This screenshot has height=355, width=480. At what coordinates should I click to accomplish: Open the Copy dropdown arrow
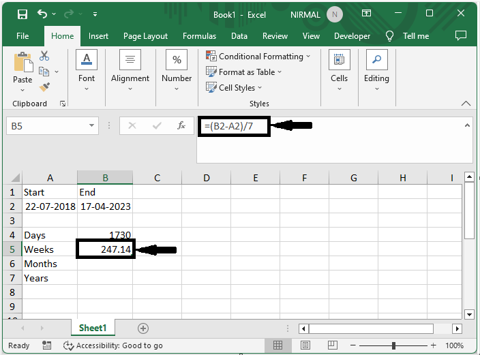tap(57, 72)
